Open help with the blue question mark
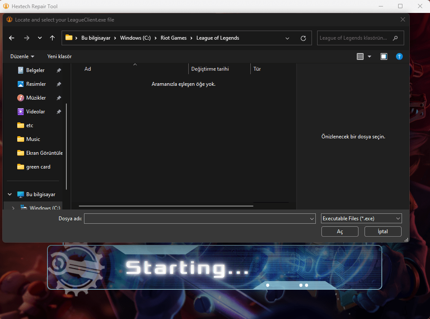This screenshot has height=319, width=430. pyautogui.click(x=399, y=56)
